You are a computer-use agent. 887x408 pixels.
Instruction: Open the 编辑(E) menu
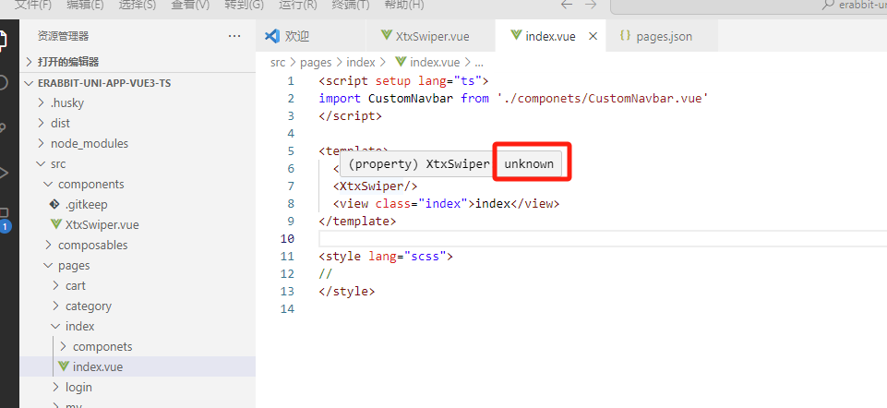(x=85, y=5)
